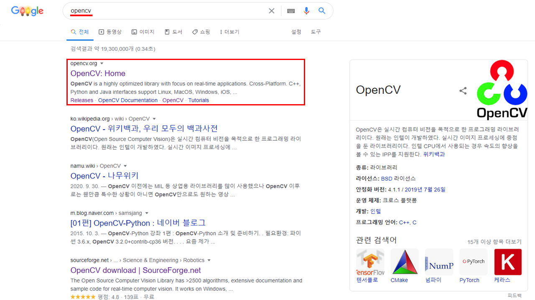Open Keras related search thumbnail

click(x=508, y=262)
